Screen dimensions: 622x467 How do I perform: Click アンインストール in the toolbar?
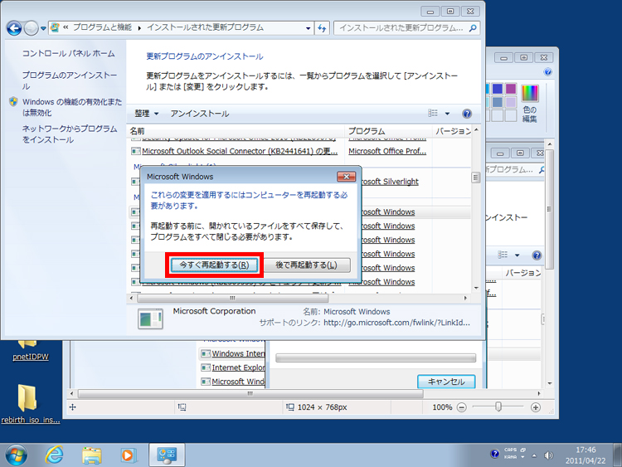pos(200,114)
